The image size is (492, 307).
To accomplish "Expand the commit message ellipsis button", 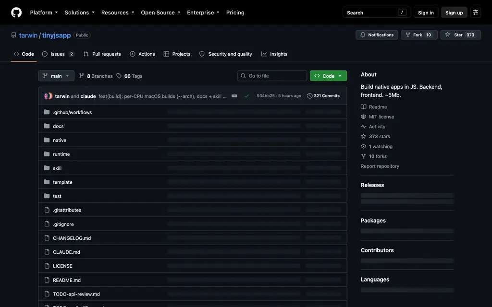I will (234, 96).
